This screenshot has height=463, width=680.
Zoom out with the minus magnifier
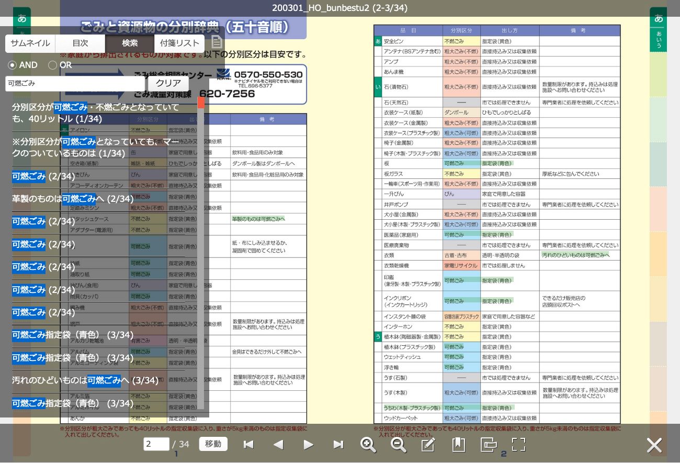[x=399, y=445]
